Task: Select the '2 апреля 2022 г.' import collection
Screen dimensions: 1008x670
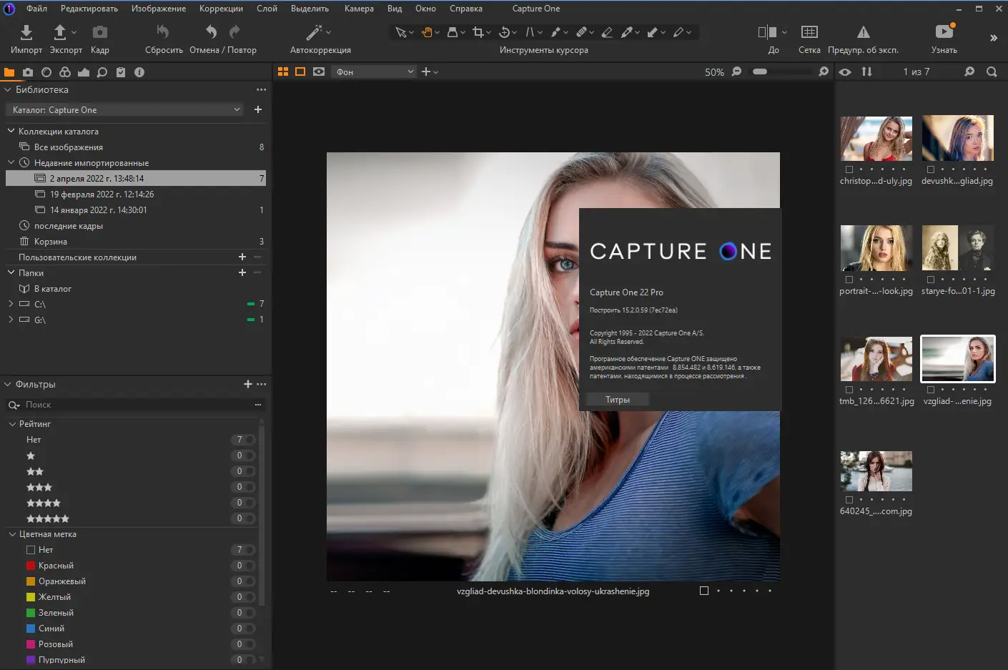Action: (x=97, y=179)
